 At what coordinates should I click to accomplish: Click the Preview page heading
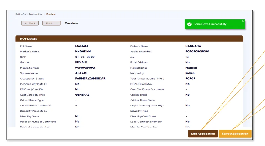tap(71, 23)
